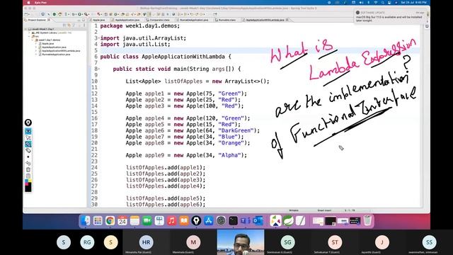Select the Project Explorer view tab
This screenshot has height=255, width=453.
coord(37,20)
